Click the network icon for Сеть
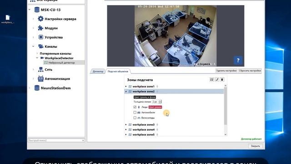Image resolution: width=291 pixels, height=164 pixels. tap(40, 70)
